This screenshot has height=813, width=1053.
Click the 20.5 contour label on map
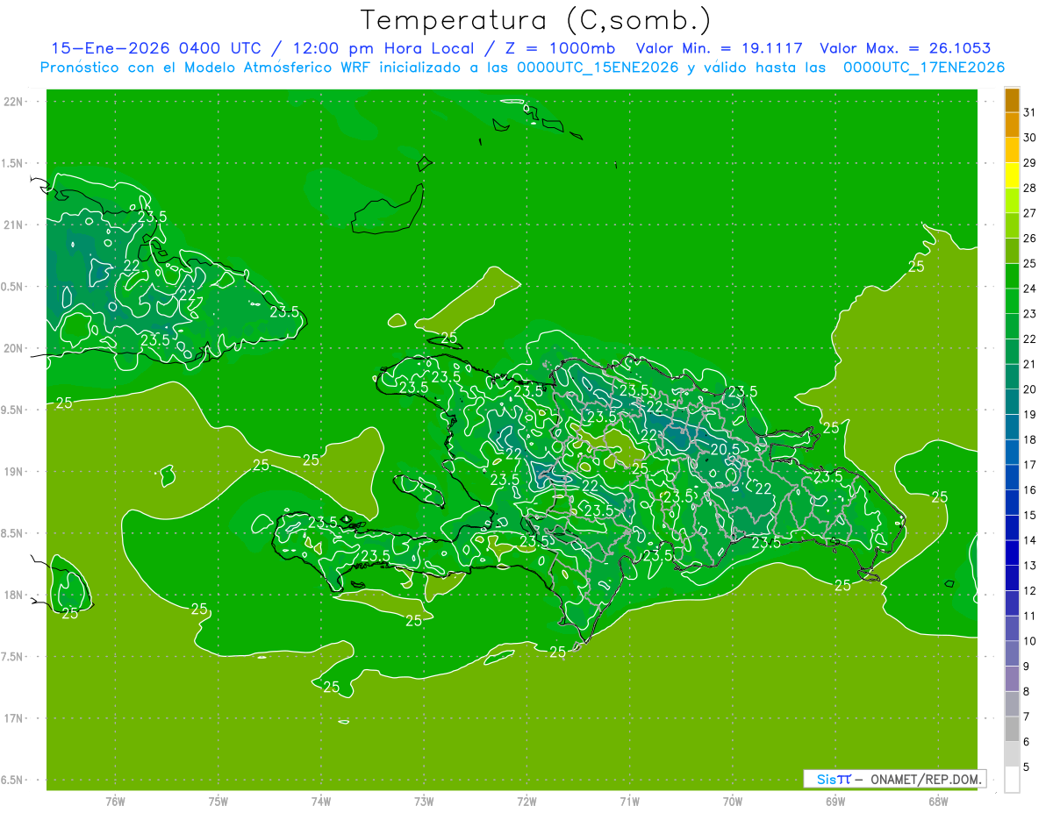725,449
